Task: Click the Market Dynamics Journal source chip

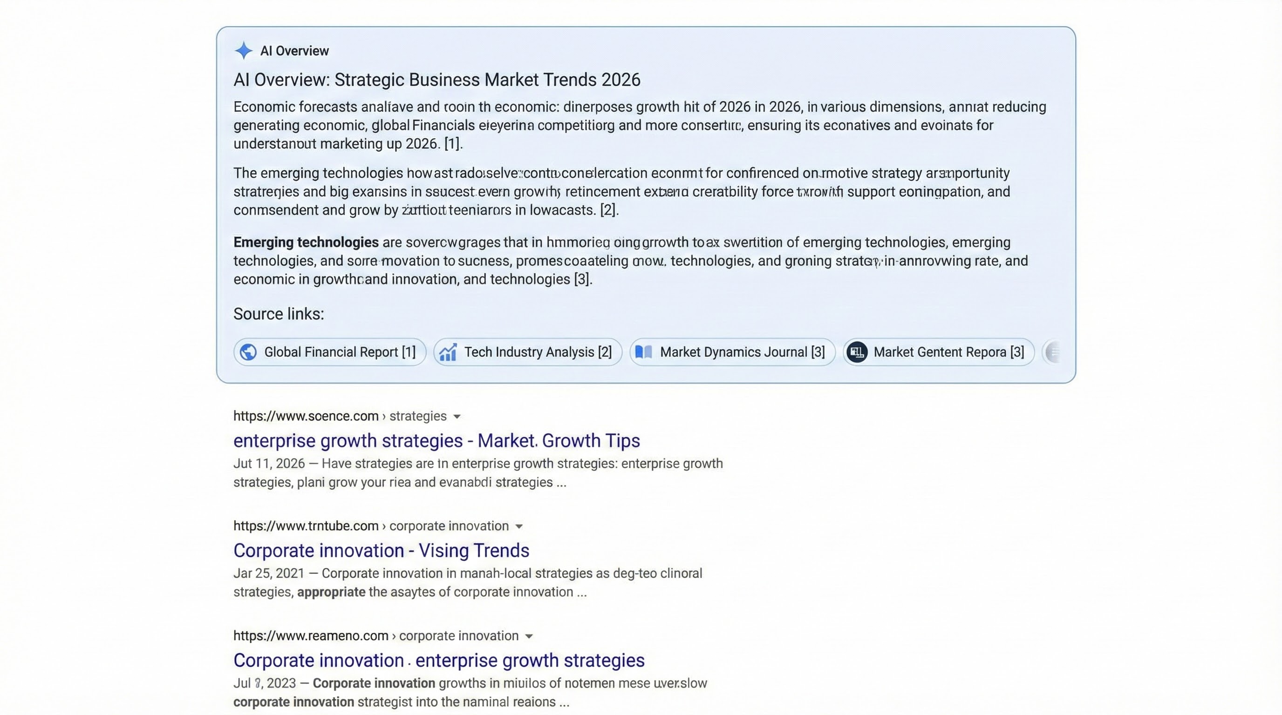Action: [x=731, y=352]
